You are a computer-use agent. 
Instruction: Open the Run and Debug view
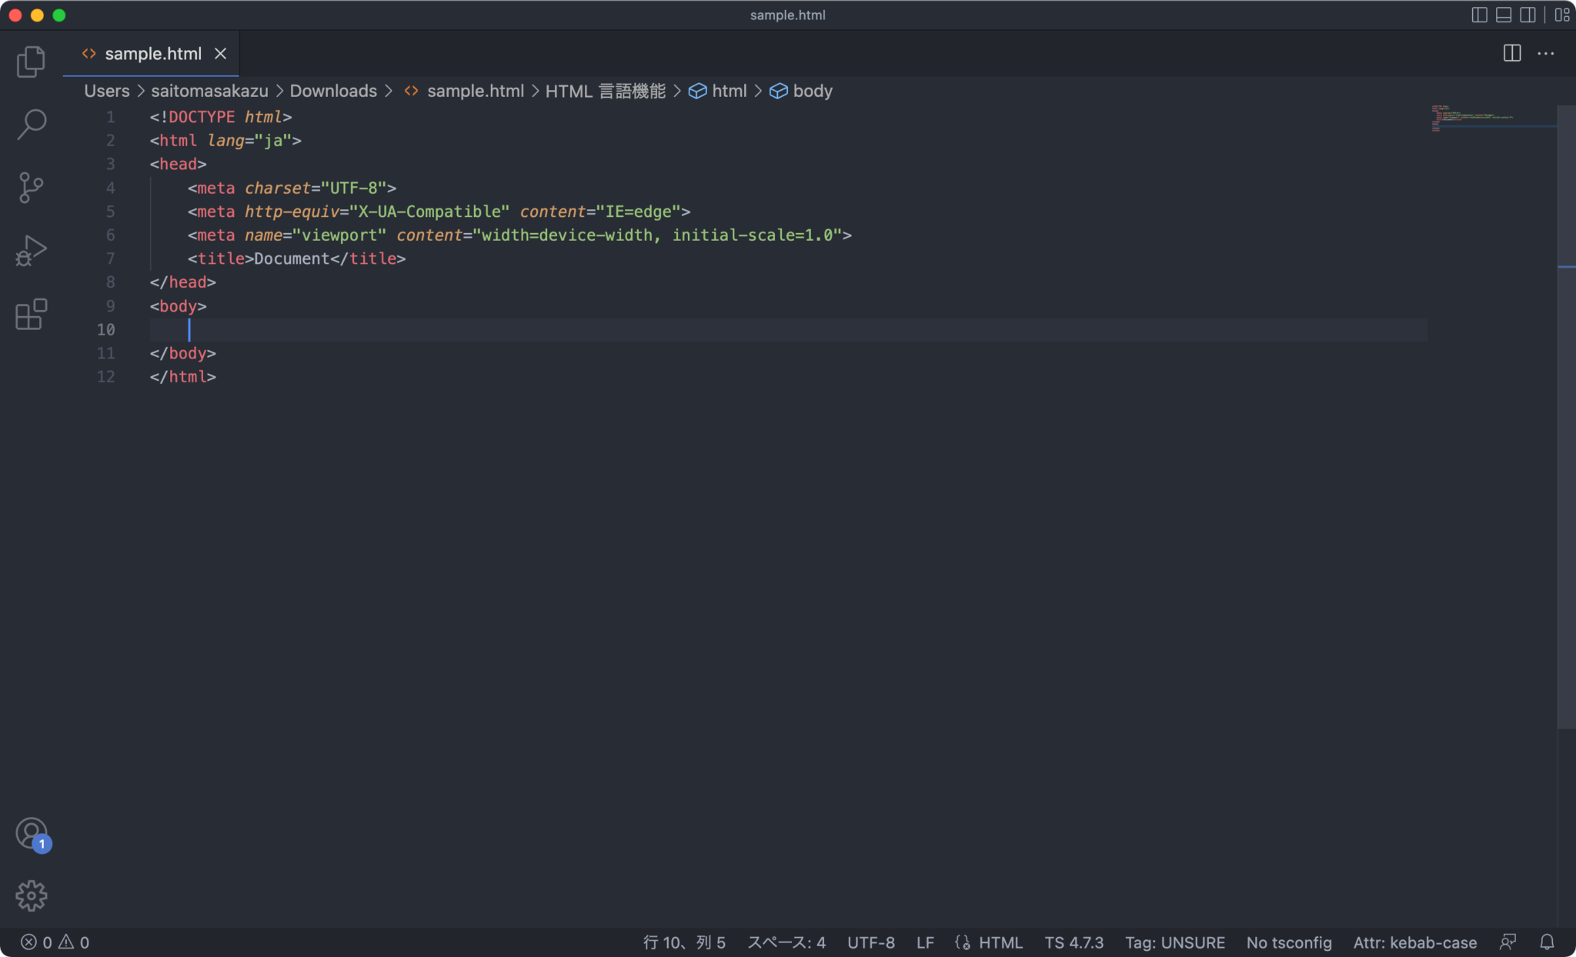point(31,249)
